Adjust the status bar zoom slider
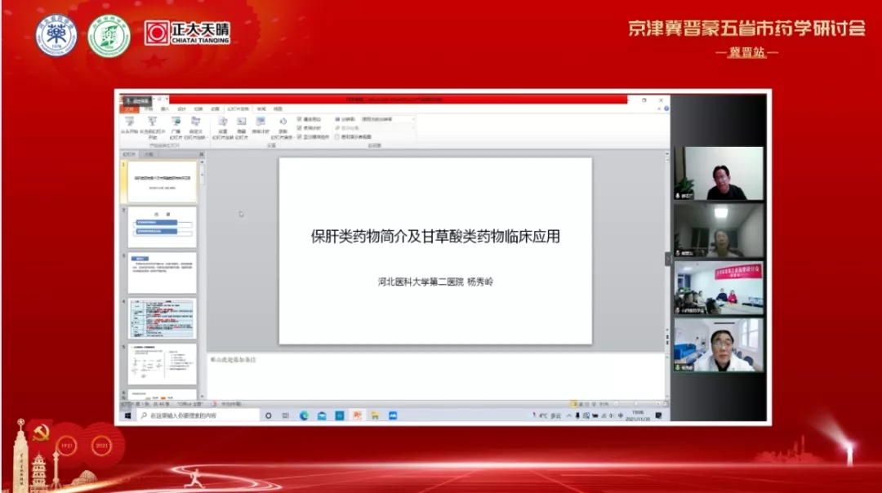This screenshot has width=882, height=493. tap(636, 404)
